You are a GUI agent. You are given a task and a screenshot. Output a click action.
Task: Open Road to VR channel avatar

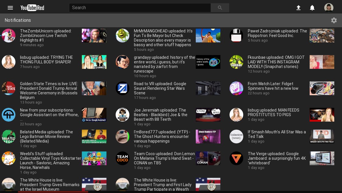(122, 88)
